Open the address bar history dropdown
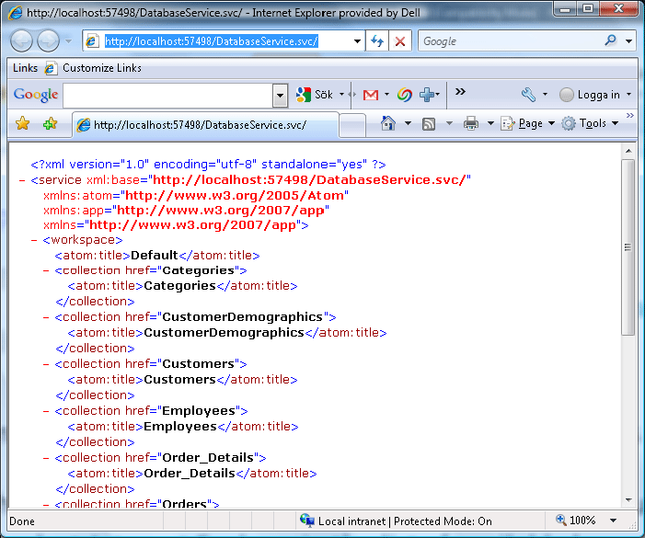 click(357, 41)
